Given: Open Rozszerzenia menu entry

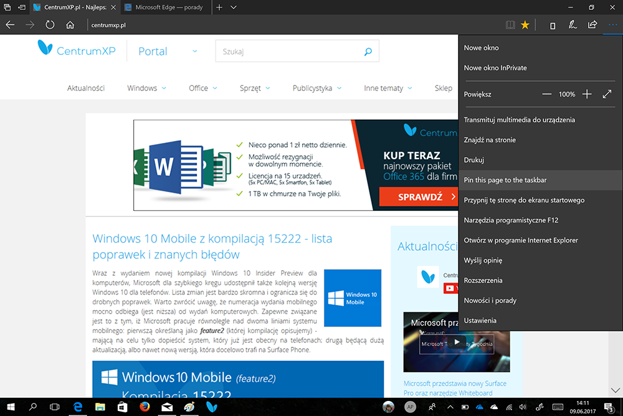Looking at the screenshot, I should (540, 281).
